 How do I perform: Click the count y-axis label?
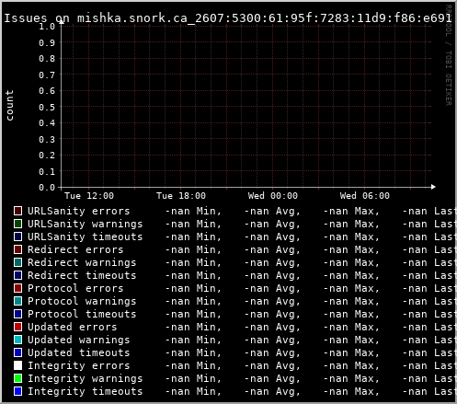(9, 106)
